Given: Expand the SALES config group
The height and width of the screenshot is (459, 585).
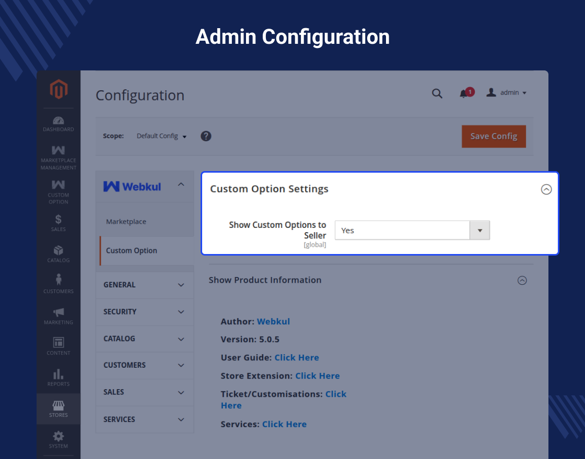Looking at the screenshot, I should 145,392.
